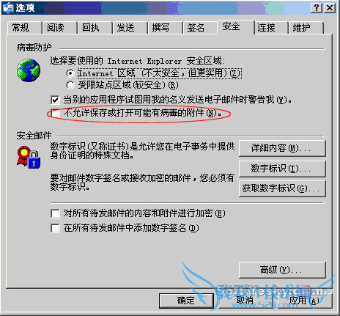Screen dimensions: 340x316
Task: Switch to the 常规 tab
Action: (24, 28)
